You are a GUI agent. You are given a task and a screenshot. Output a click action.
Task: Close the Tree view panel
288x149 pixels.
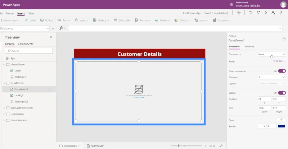click(x=51, y=37)
